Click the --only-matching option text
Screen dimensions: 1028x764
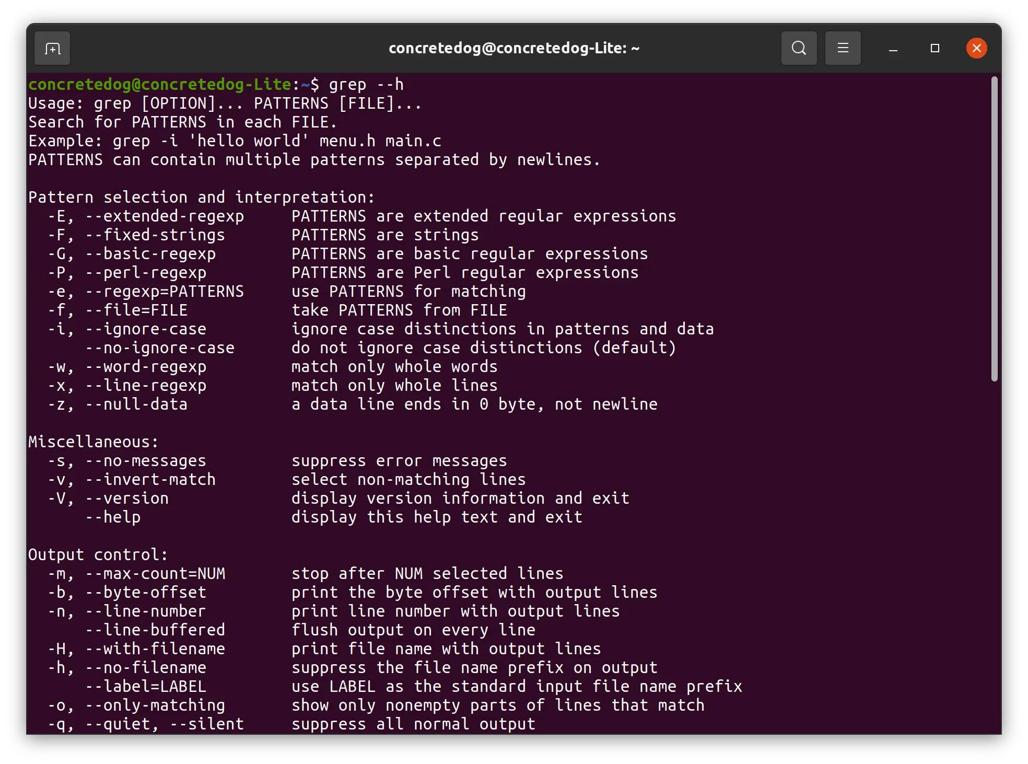tap(155, 705)
